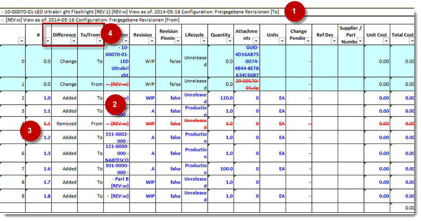This screenshot has width=421, height=221.
Task: Click the Difference column header
Action: point(64,35)
